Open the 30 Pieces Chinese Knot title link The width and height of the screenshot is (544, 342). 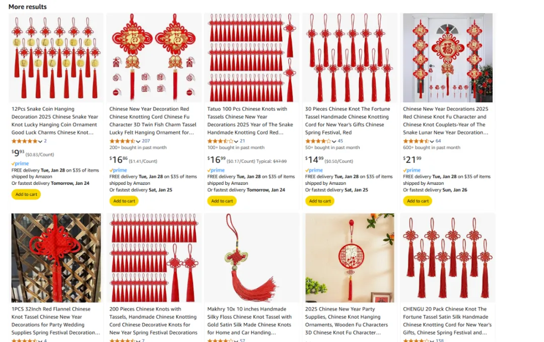[348, 121]
